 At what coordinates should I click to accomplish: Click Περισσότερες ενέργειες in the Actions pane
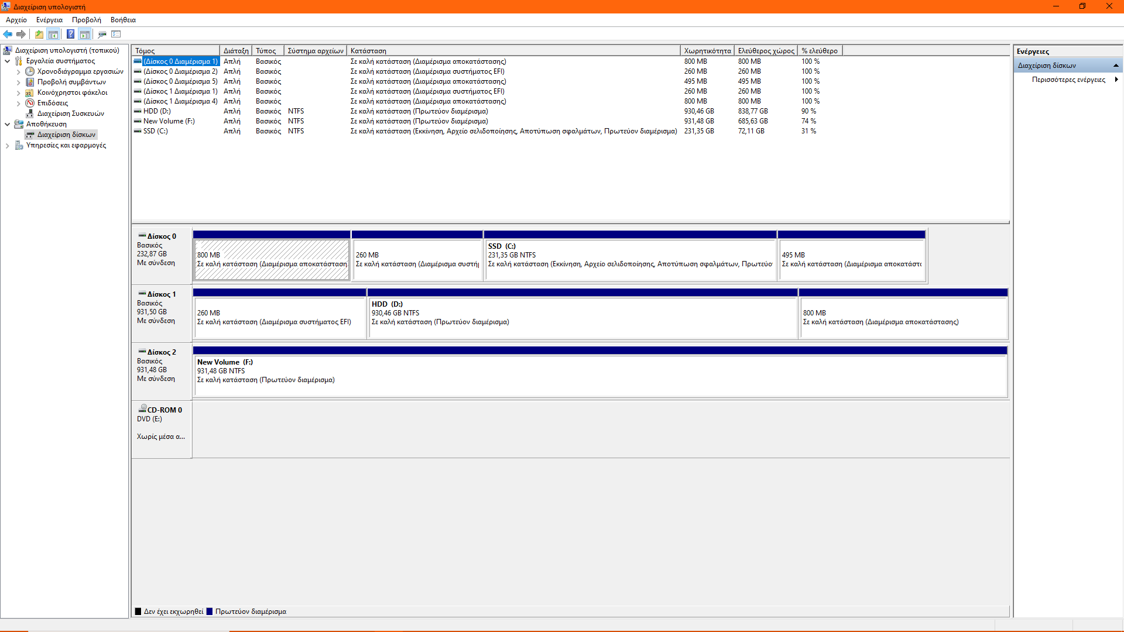(1068, 80)
